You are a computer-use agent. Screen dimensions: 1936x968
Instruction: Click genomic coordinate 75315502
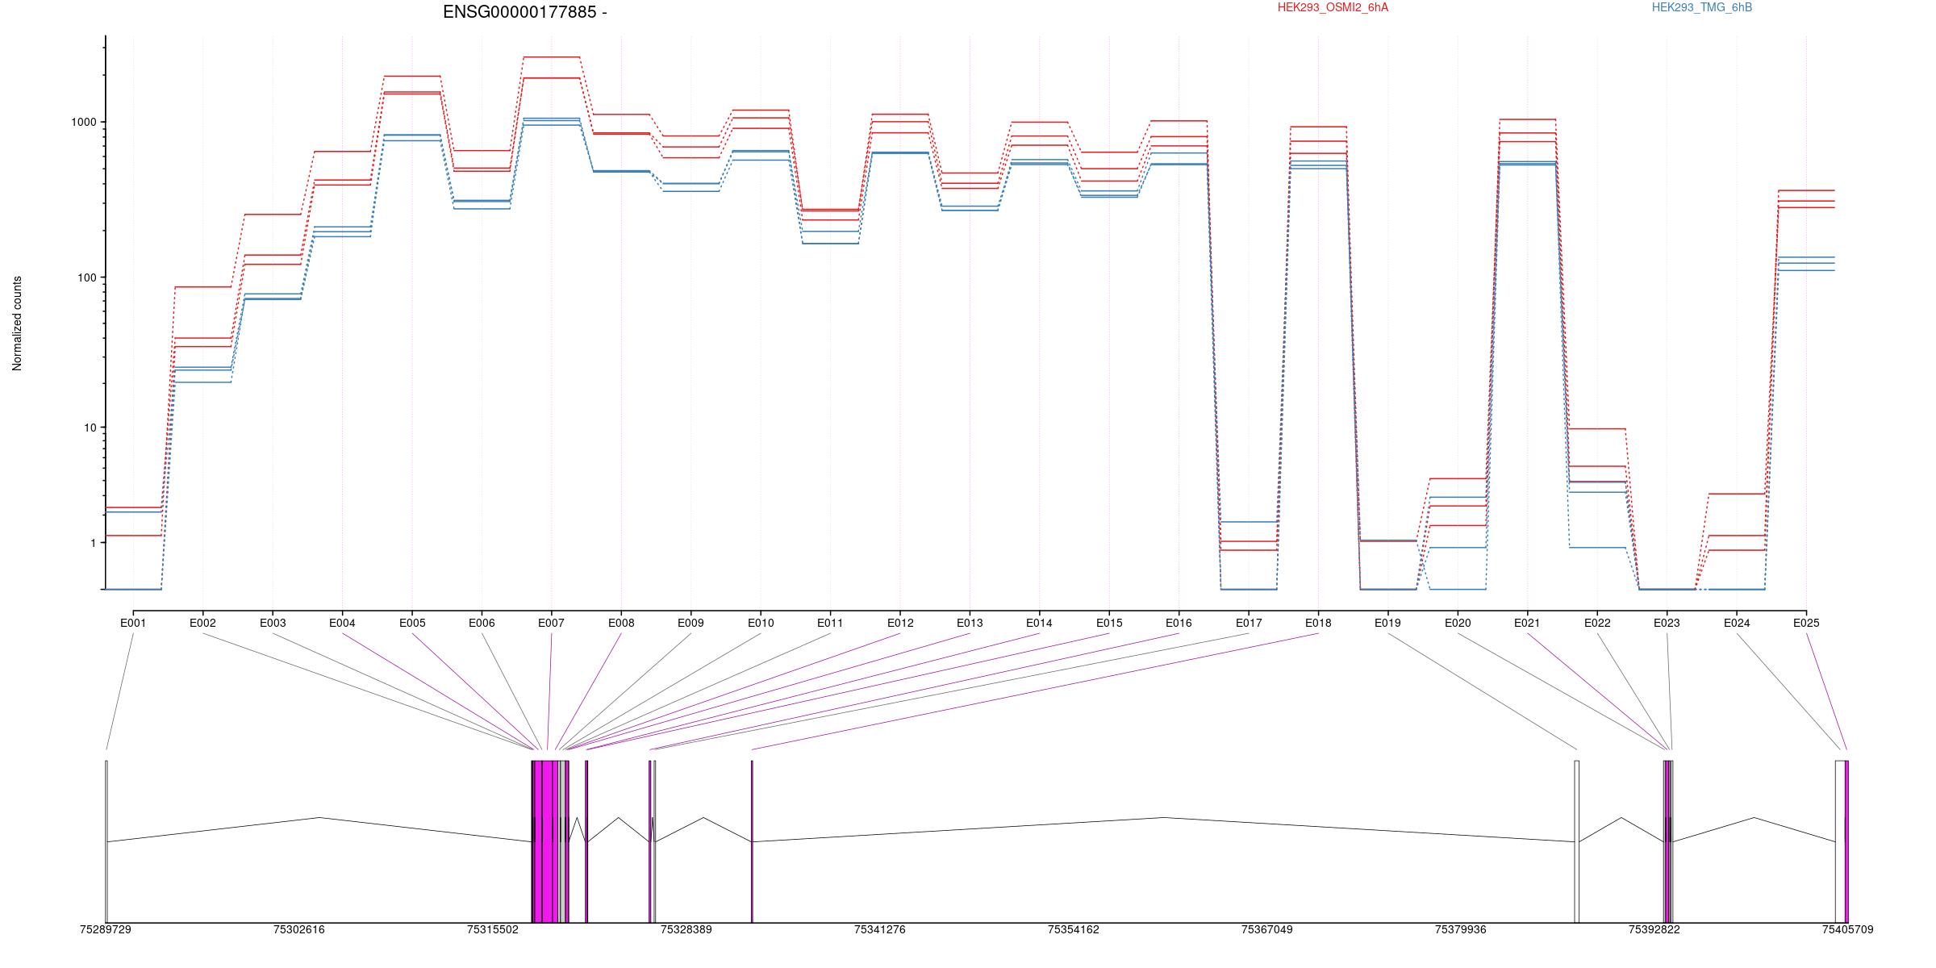[493, 929]
